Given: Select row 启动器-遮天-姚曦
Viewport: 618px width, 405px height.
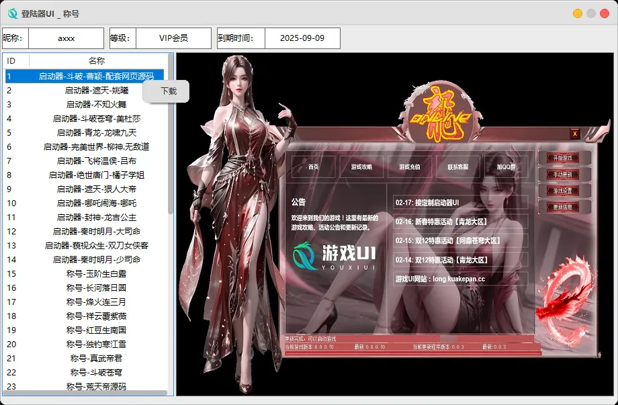Looking at the screenshot, I should point(85,90).
